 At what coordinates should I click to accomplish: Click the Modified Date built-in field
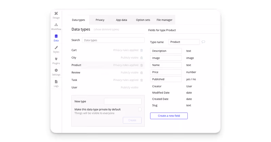(x=161, y=93)
